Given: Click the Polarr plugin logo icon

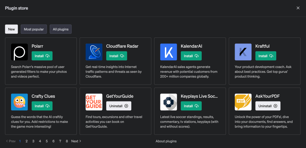Looking at the screenshot, I should click(19, 52).
